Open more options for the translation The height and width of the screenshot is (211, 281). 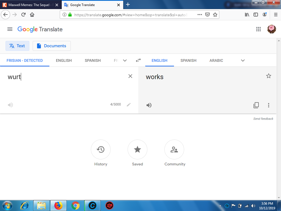[x=269, y=105]
